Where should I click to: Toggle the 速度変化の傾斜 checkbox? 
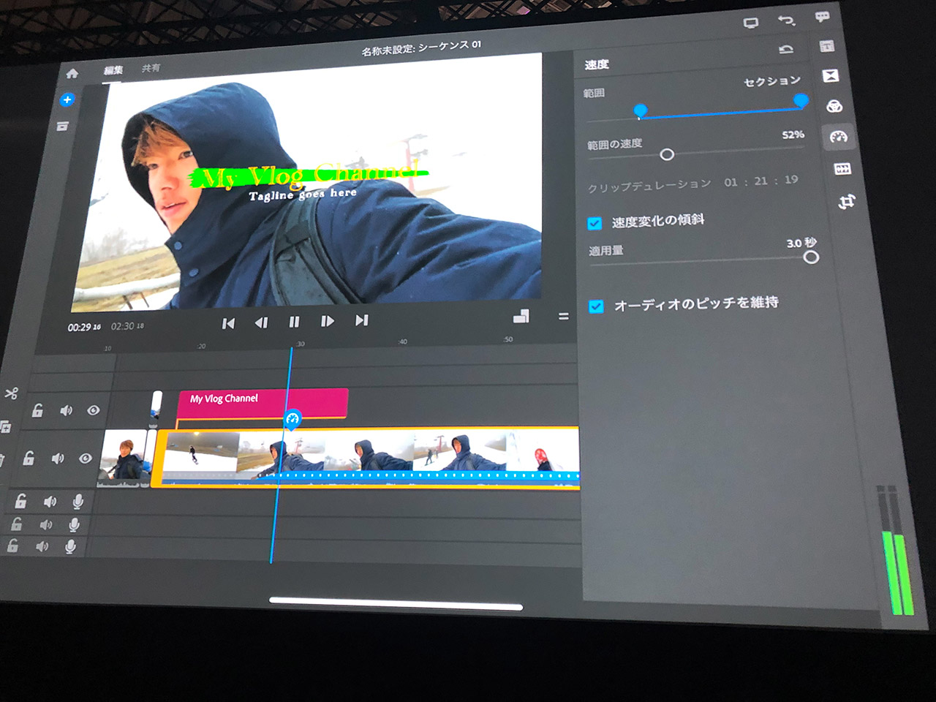pyautogui.click(x=595, y=223)
